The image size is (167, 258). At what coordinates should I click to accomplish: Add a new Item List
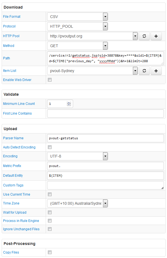click(x=156, y=71)
